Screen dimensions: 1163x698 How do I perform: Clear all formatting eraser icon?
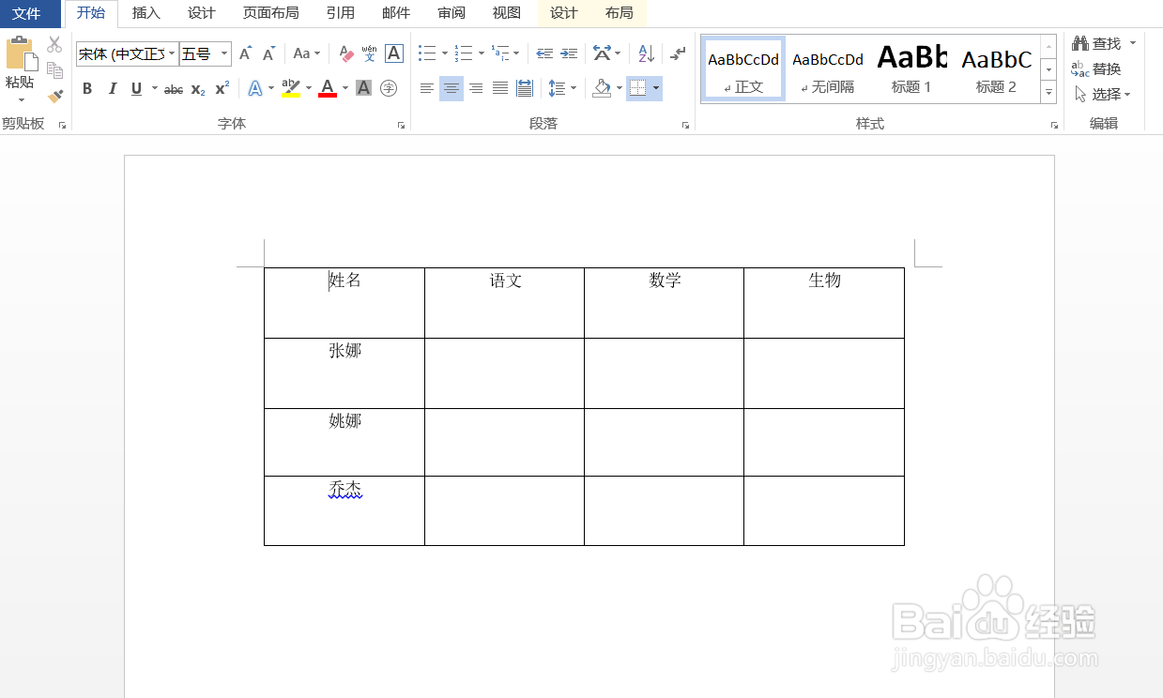tap(346, 53)
